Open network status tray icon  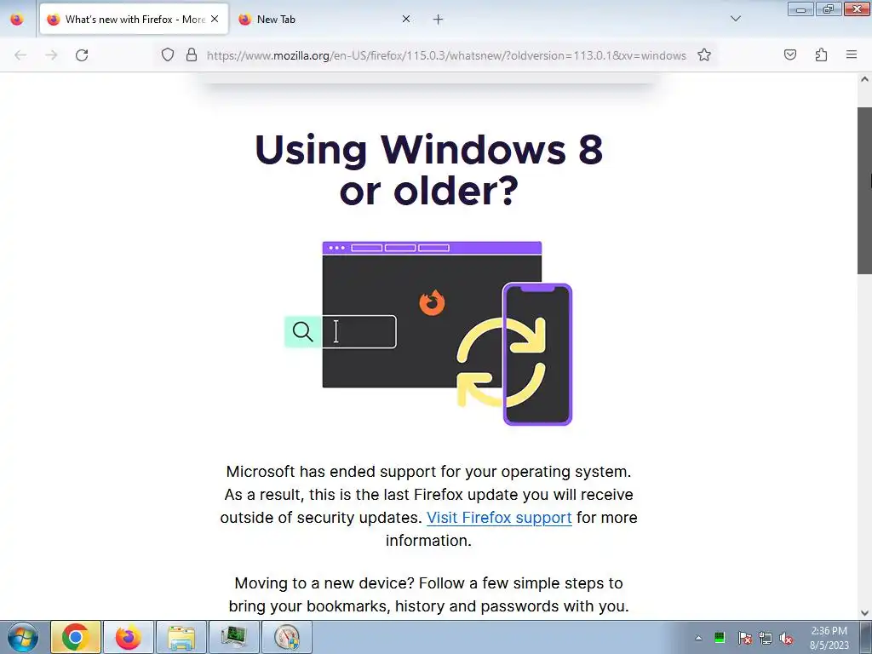point(766,638)
